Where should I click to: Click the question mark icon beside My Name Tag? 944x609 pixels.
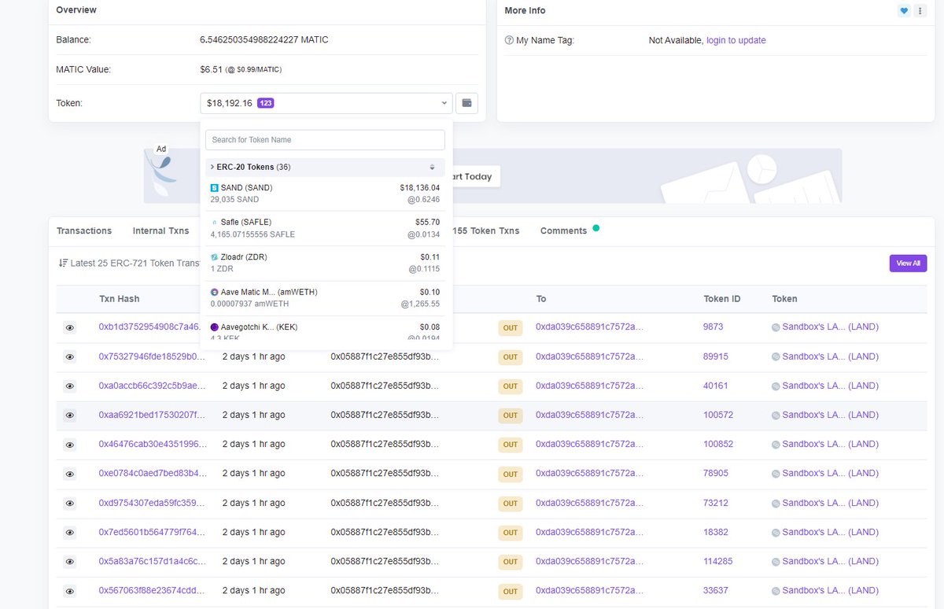(509, 40)
